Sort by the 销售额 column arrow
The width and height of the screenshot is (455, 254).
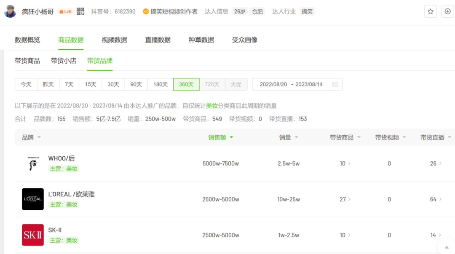pyautogui.click(x=231, y=137)
